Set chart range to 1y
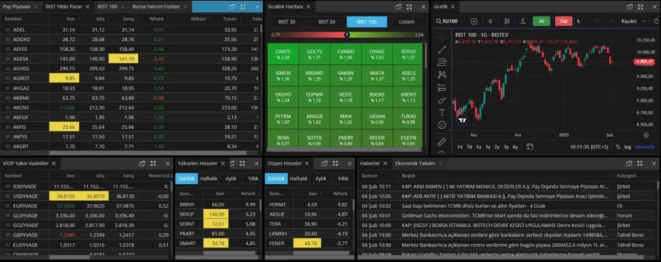This screenshot has width=661, height=262. click(x=488, y=147)
